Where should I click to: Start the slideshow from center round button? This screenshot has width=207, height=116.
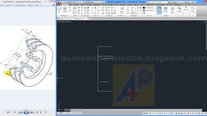pos(26,112)
